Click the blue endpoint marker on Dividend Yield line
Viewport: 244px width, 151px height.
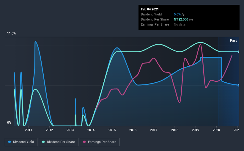[x=239, y=85]
